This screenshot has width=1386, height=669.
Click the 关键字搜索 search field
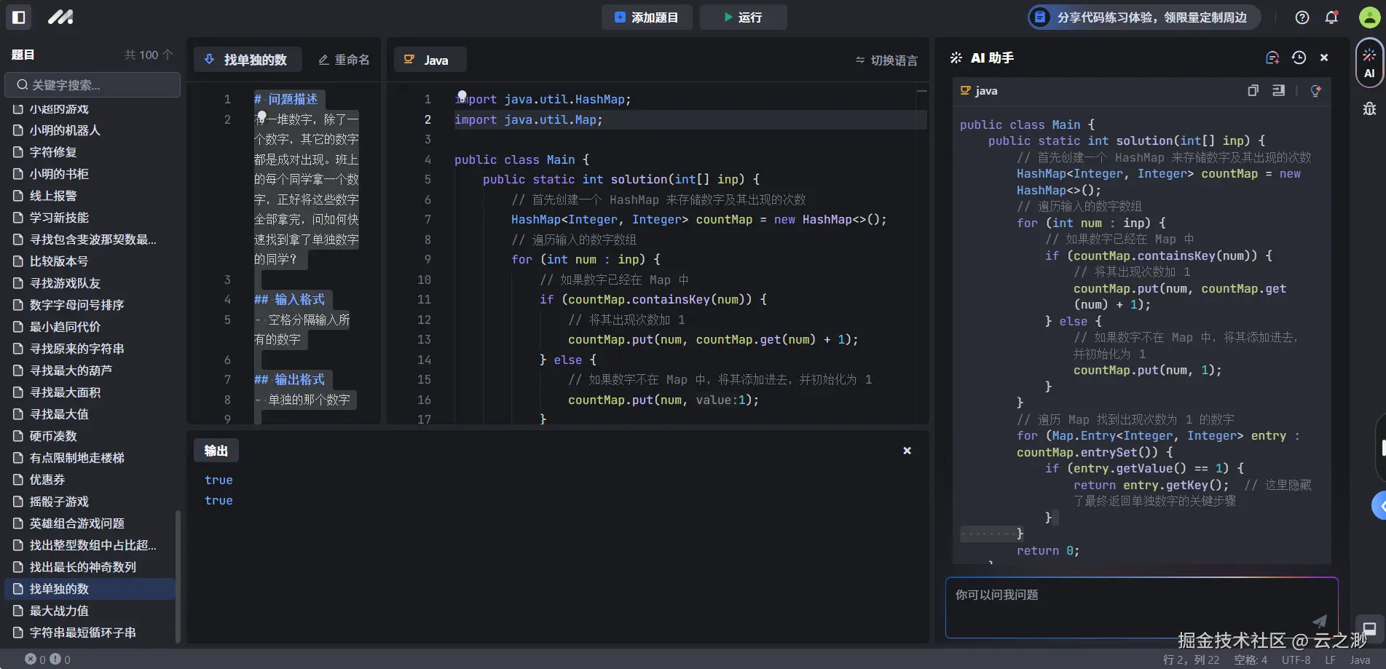tap(92, 85)
